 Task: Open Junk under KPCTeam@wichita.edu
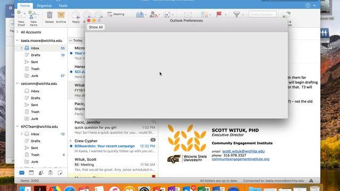(41, 162)
